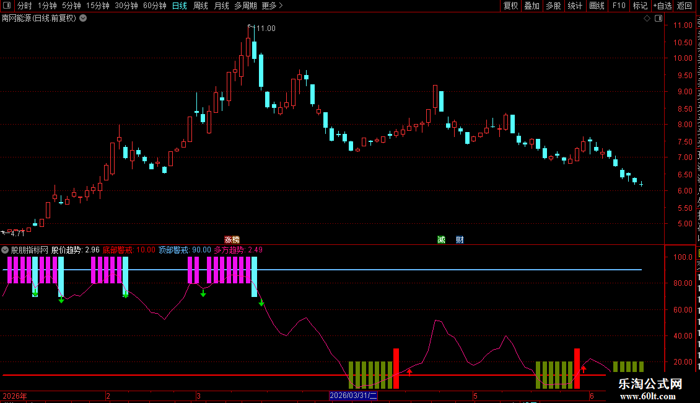Switch to 15分钟 timeframe
Viewport: 700px width, 403px height.
point(97,6)
